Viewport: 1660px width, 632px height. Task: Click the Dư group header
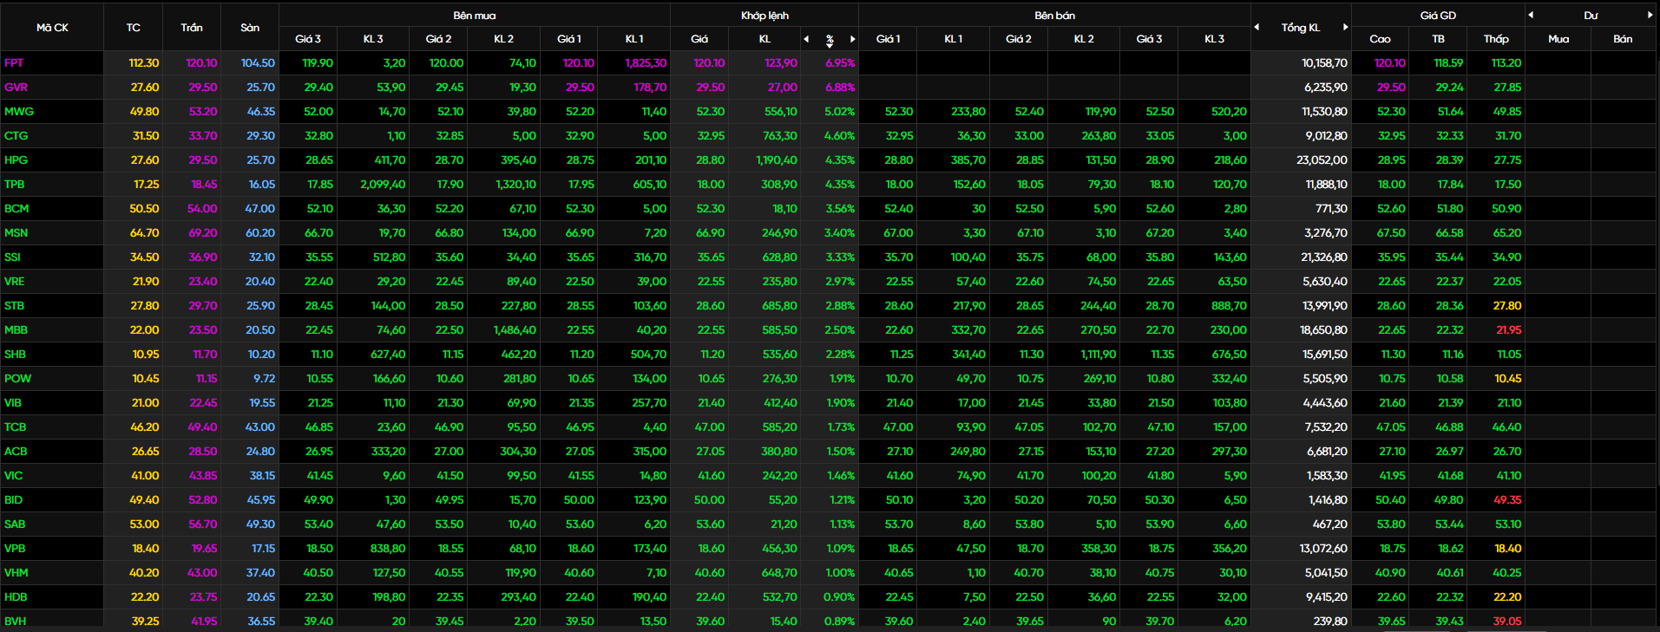tap(1591, 16)
